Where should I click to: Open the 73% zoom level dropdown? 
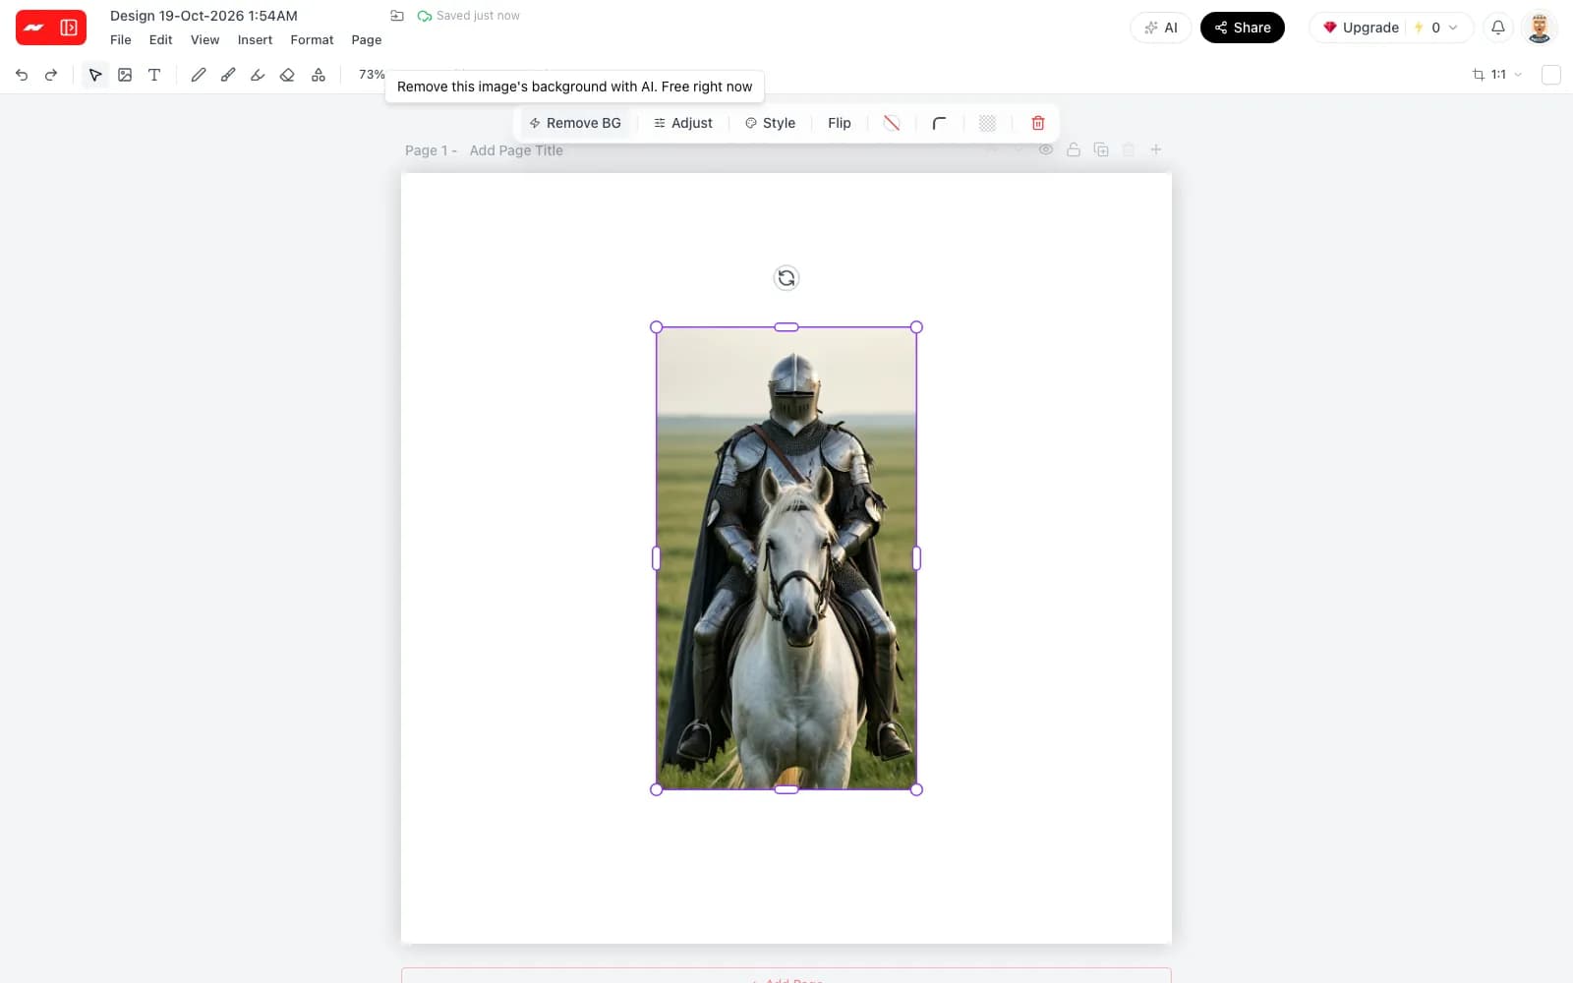tap(372, 75)
